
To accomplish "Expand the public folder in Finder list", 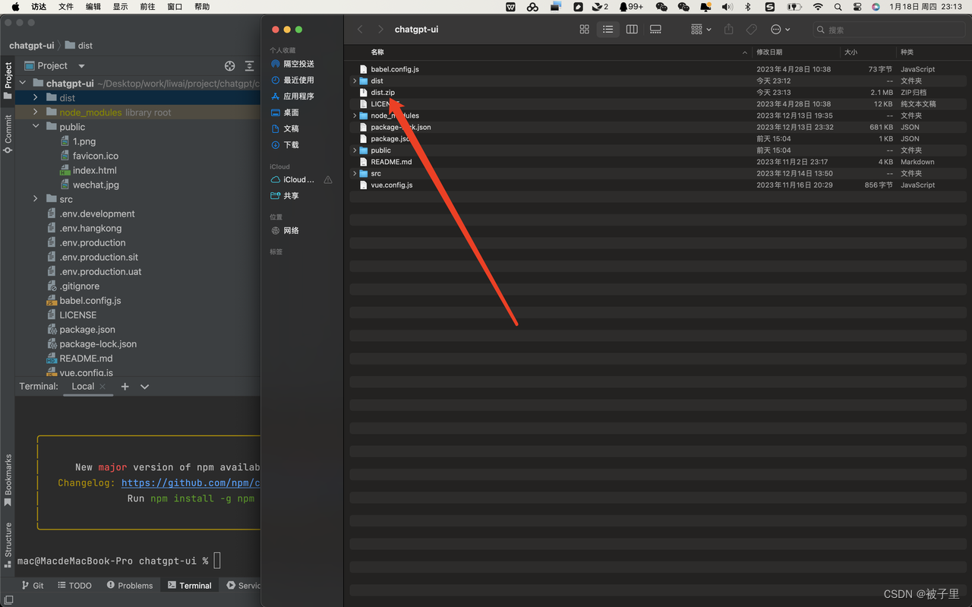I will pyautogui.click(x=355, y=150).
